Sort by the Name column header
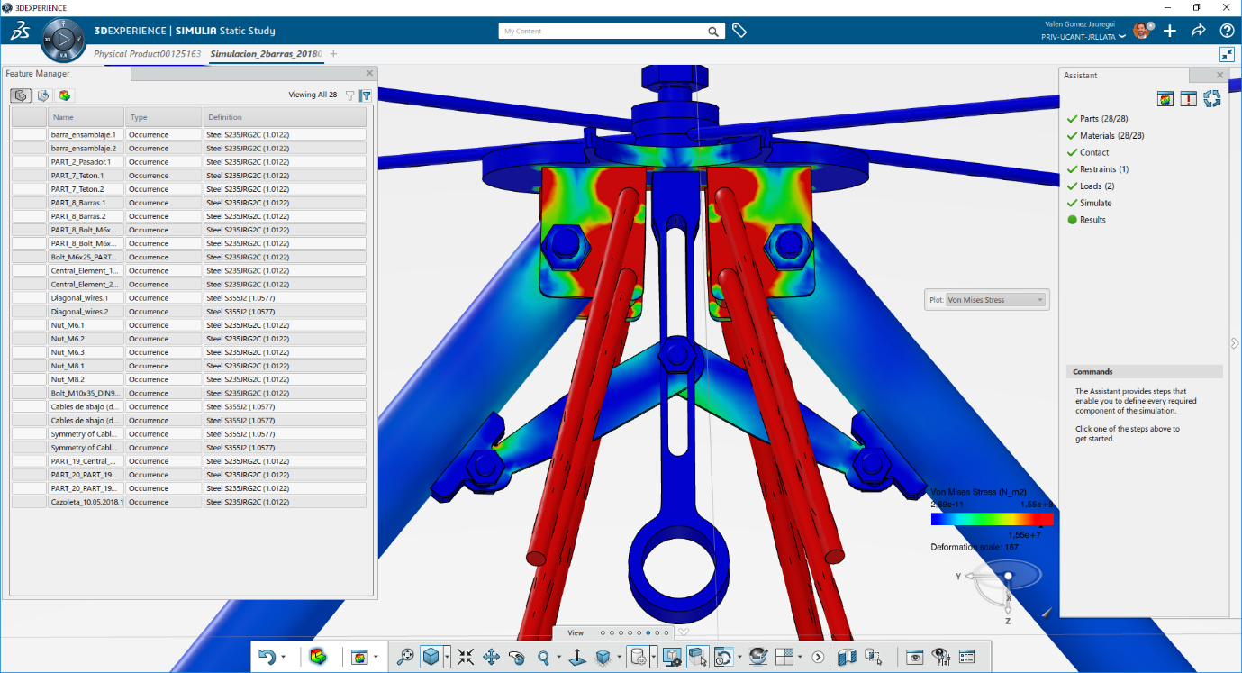This screenshot has width=1242, height=673. [86, 117]
